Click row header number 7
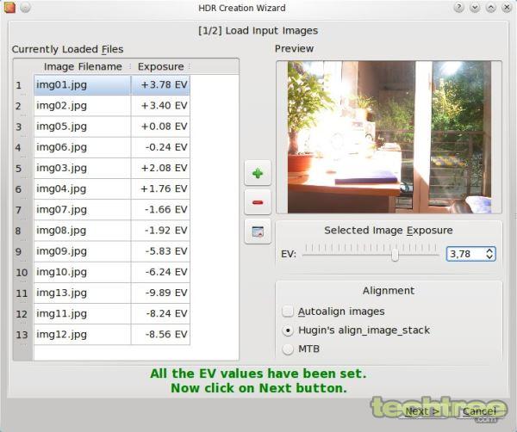517x432 pixels. (22, 210)
